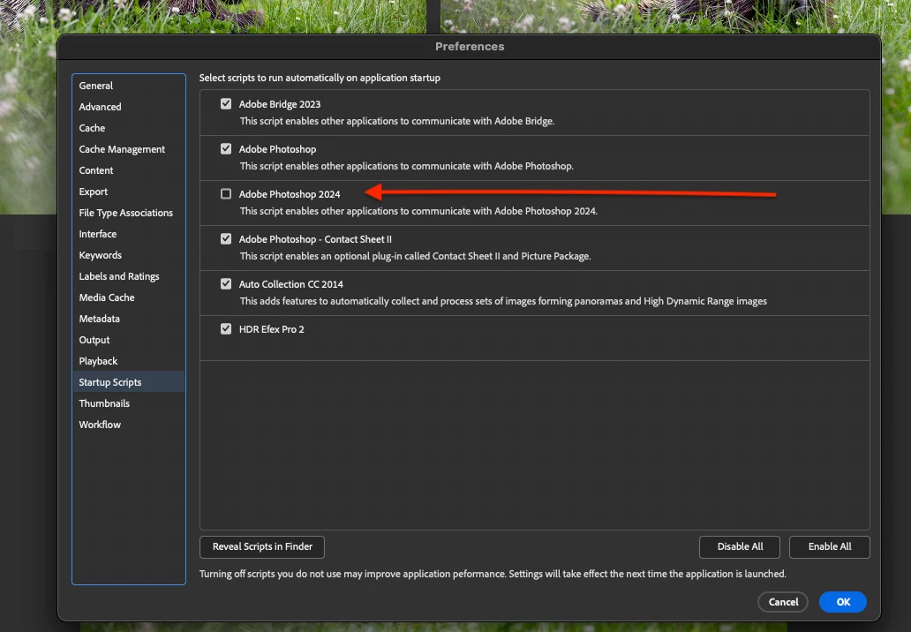Select the Advanced preferences category

coord(128,107)
